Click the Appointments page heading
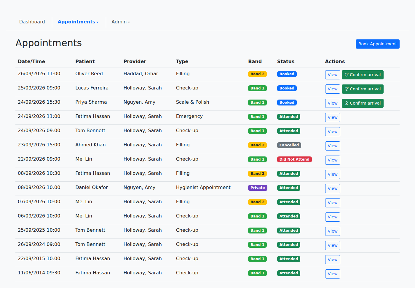 tap(49, 43)
